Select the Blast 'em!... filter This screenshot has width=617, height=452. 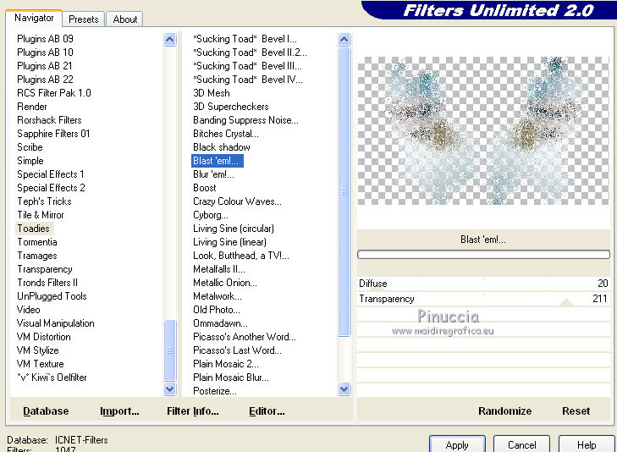(x=218, y=161)
